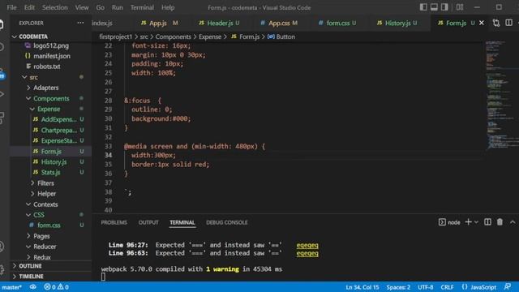This screenshot has width=519, height=292.
Task: Expand the TIMELINE section
Action: coord(31,276)
